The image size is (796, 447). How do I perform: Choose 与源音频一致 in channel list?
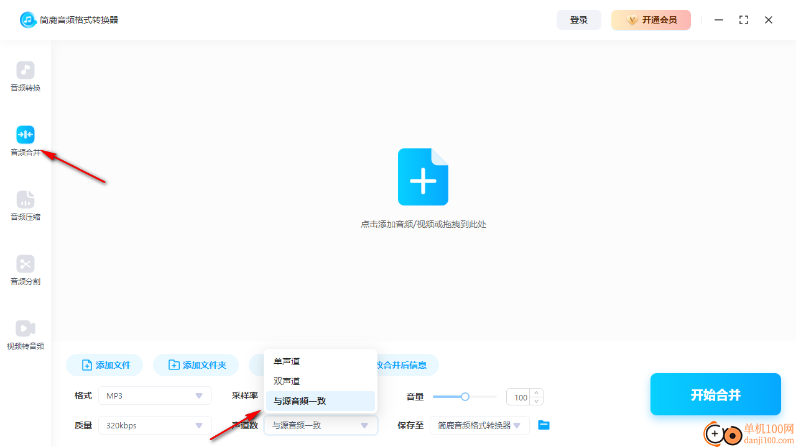(x=320, y=401)
